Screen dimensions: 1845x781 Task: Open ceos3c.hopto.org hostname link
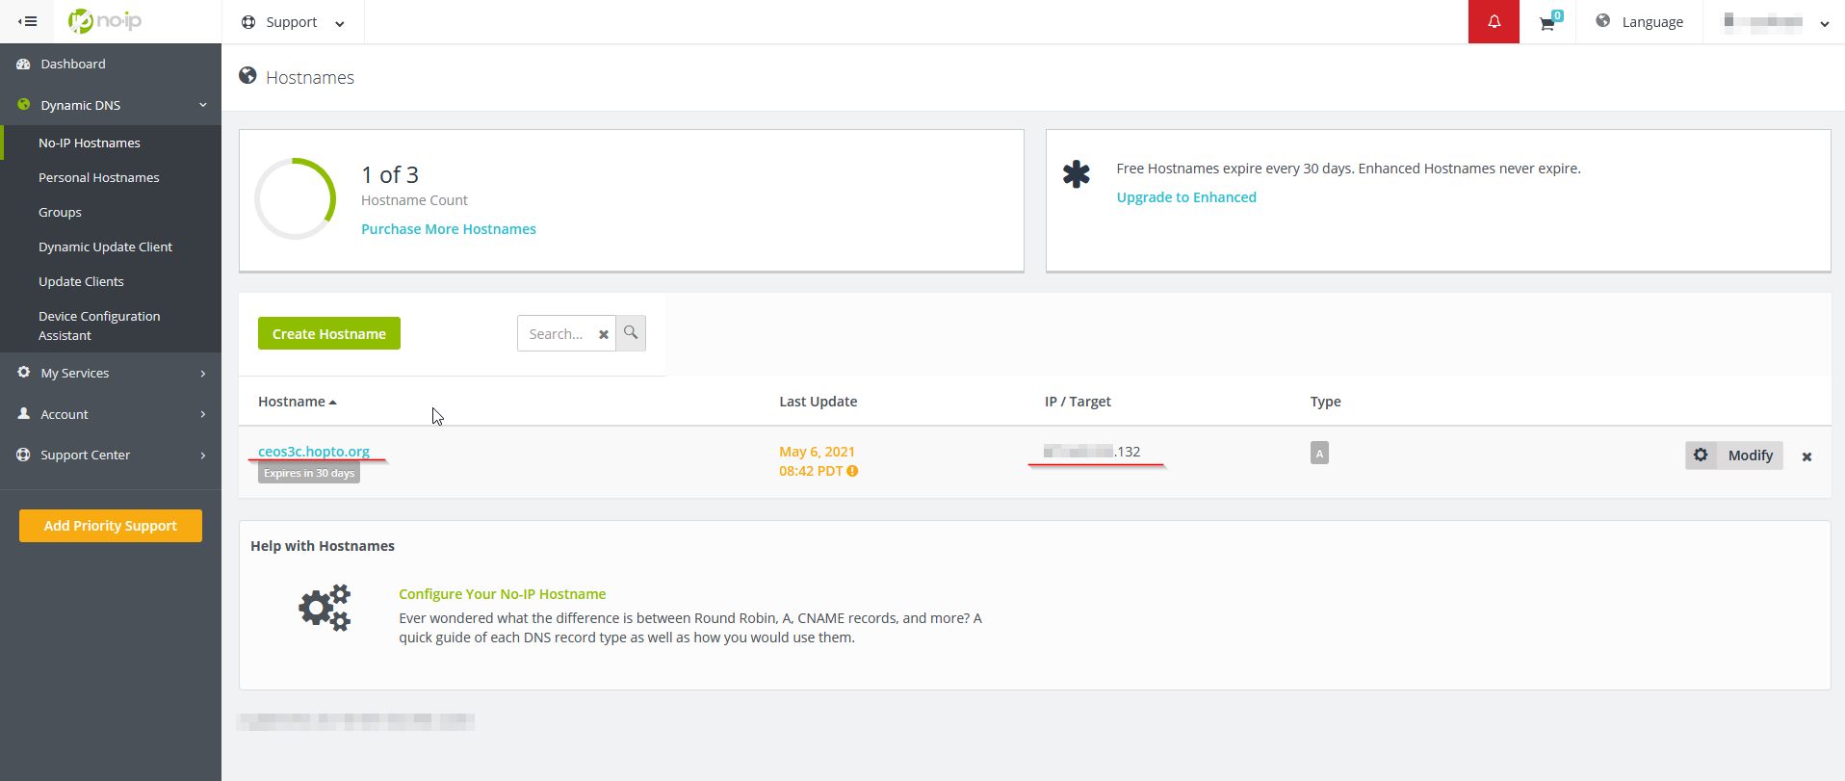tap(314, 451)
